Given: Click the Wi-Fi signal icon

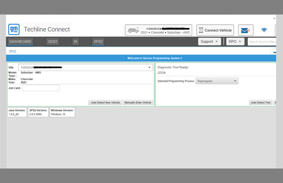Looking at the screenshot, I should [x=264, y=30].
